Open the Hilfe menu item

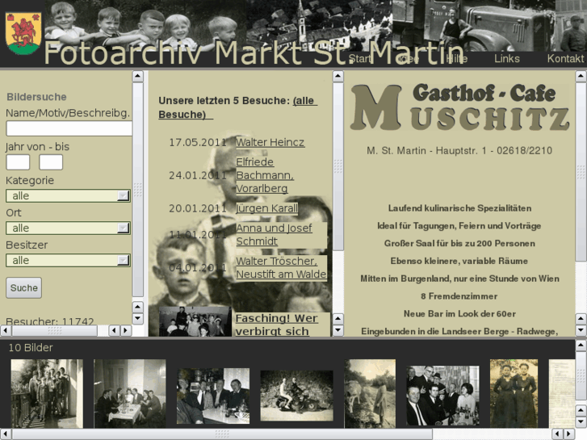coord(457,59)
